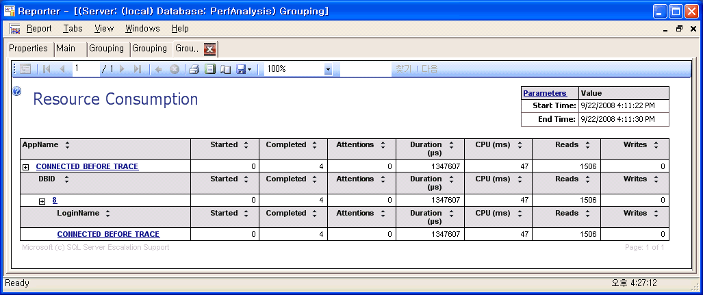Viewport: 703px width, 295px height.
Task: Go to previous page of report
Action: [62, 69]
